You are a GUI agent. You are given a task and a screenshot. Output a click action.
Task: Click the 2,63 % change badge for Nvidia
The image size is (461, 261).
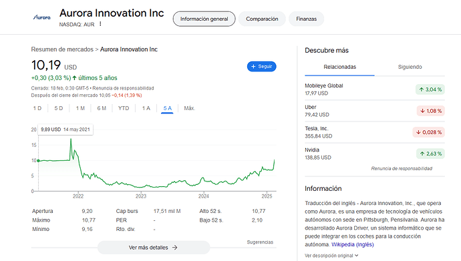click(430, 154)
